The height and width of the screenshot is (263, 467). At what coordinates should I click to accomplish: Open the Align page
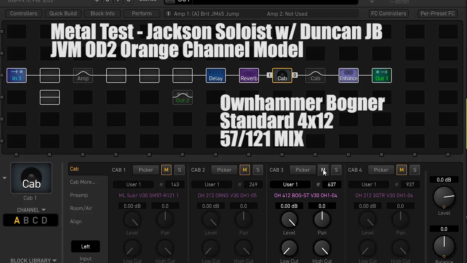(76, 221)
